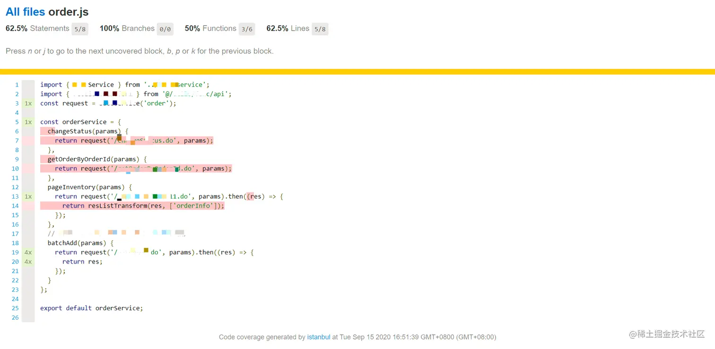Click the 5/8 Statements fraction badge
Image resolution: width=715 pixels, height=349 pixels.
(80, 29)
